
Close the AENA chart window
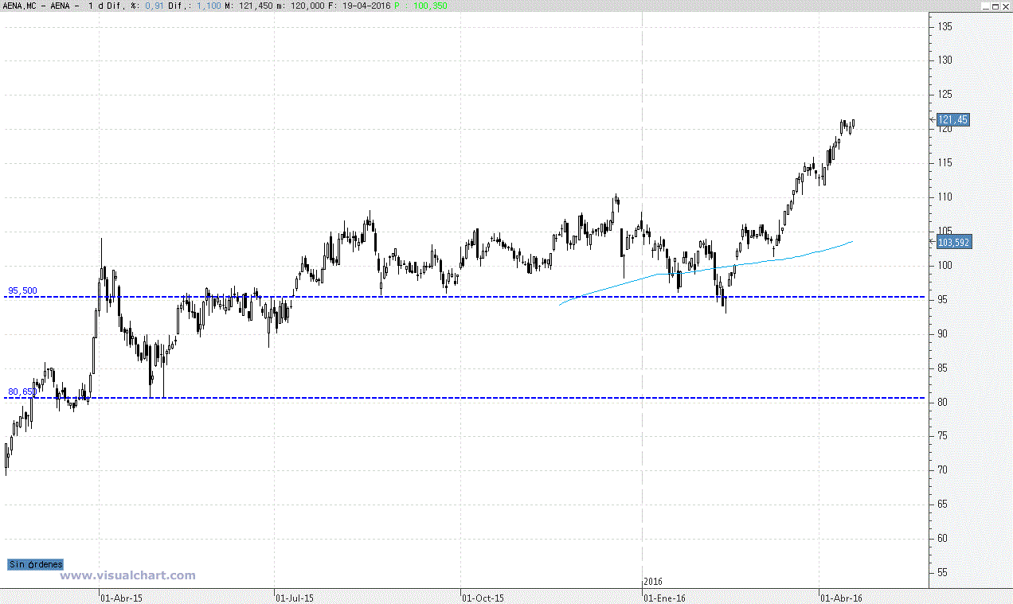click(1005, 6)
